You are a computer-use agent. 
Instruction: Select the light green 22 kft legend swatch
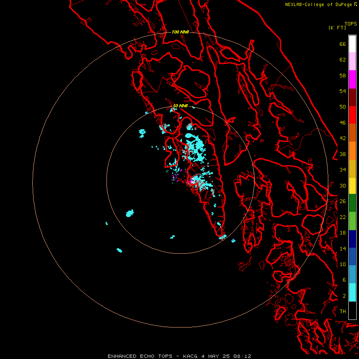tap(352, 221)
